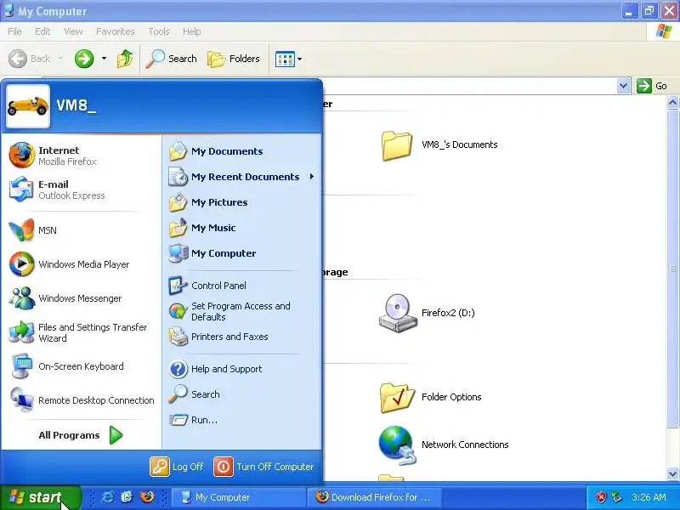Viewport: 680px width, 510px height.
Task: Open the address bar dropdown arrow
Action: coord(623,86)
